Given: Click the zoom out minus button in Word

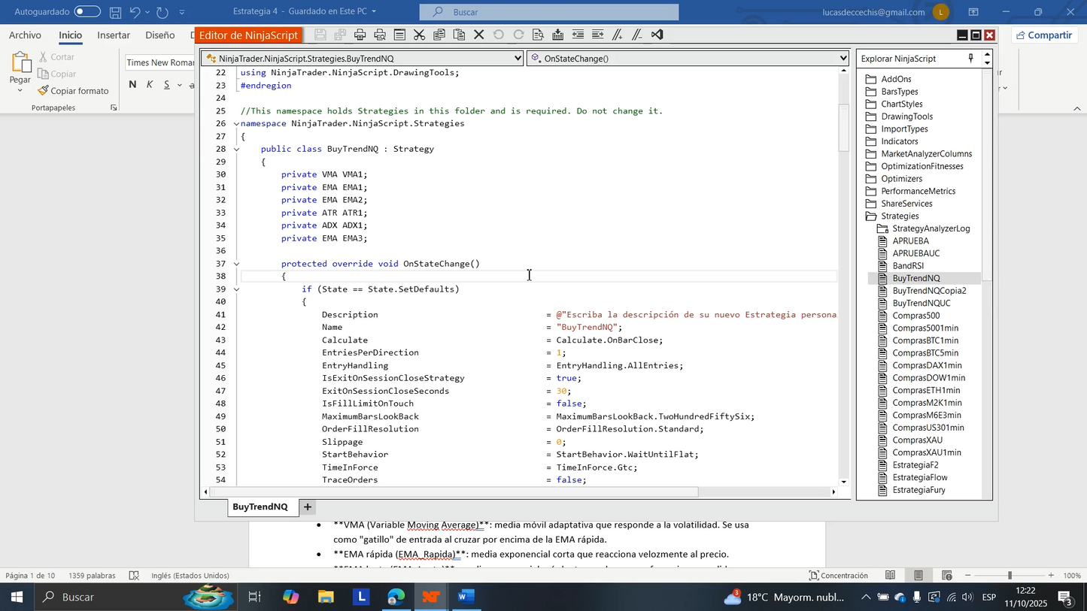Looking at the screenshot, I should click(967, 576).
